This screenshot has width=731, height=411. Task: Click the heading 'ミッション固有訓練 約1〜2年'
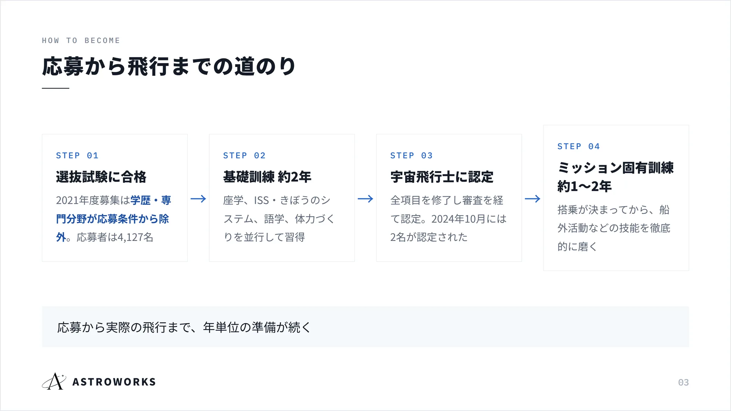(x=616, y=177)
